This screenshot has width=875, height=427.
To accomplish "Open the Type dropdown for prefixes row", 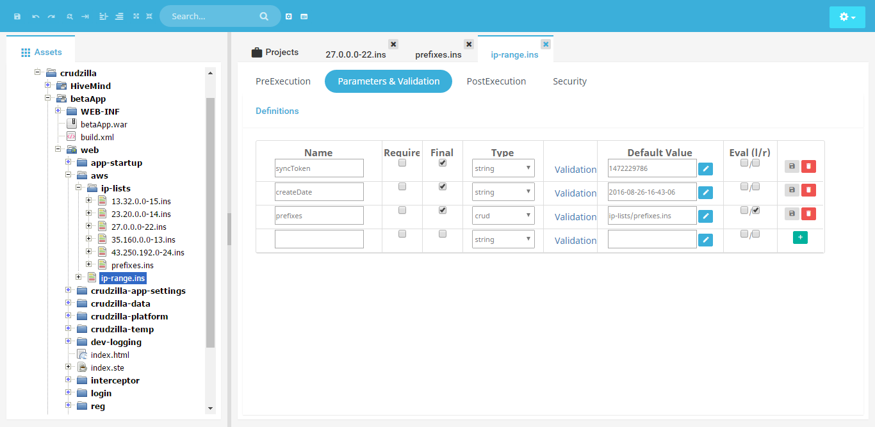I will (x=503, y=216).
